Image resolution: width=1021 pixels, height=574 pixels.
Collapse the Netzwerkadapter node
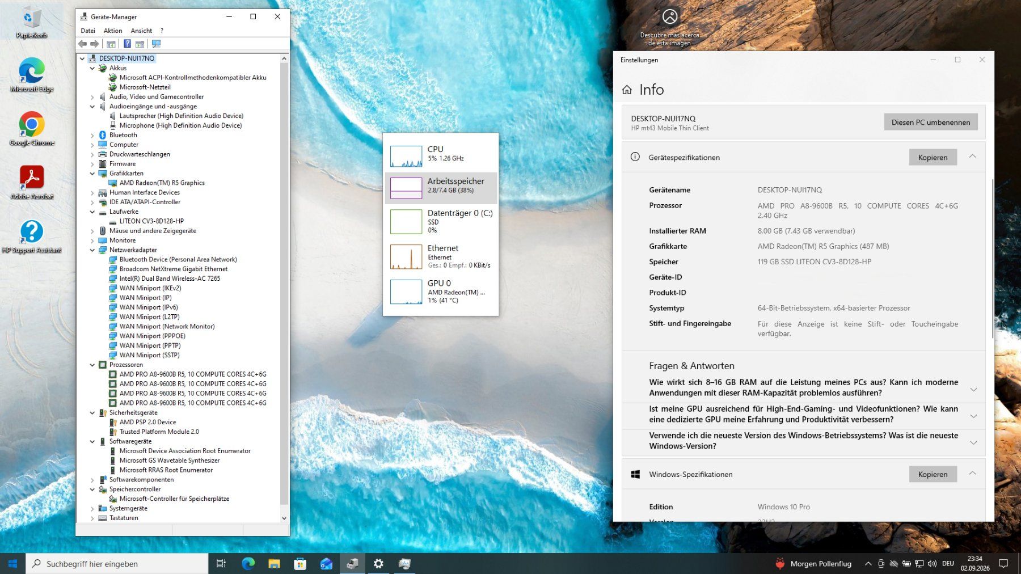pyautogui.click(x=92, y=250)
